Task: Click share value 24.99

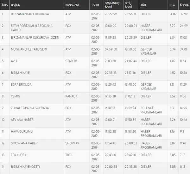Action: click(x=184, y=26)
